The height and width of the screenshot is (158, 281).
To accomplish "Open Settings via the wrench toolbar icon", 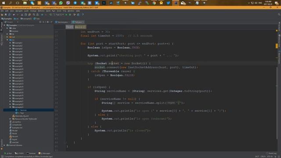I will point(75,14).
